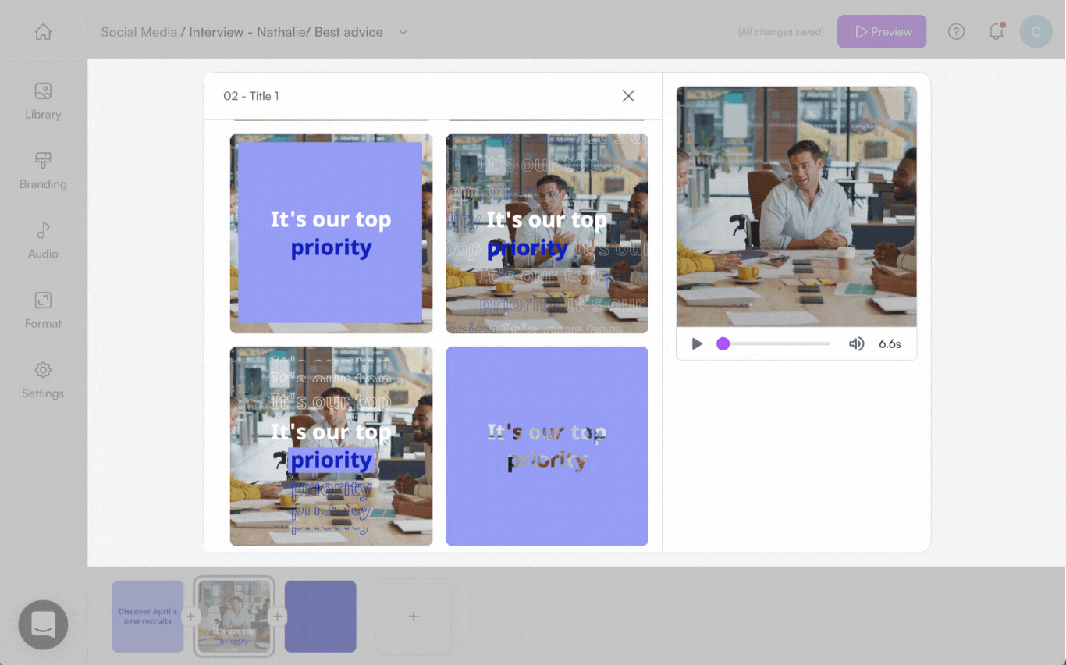Open the user avatar 'C' menu
This screenshot has height=665, width=1066.
(x=1036, y=32)
